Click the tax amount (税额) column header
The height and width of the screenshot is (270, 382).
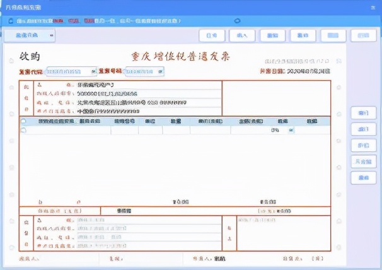coord(312,121)
